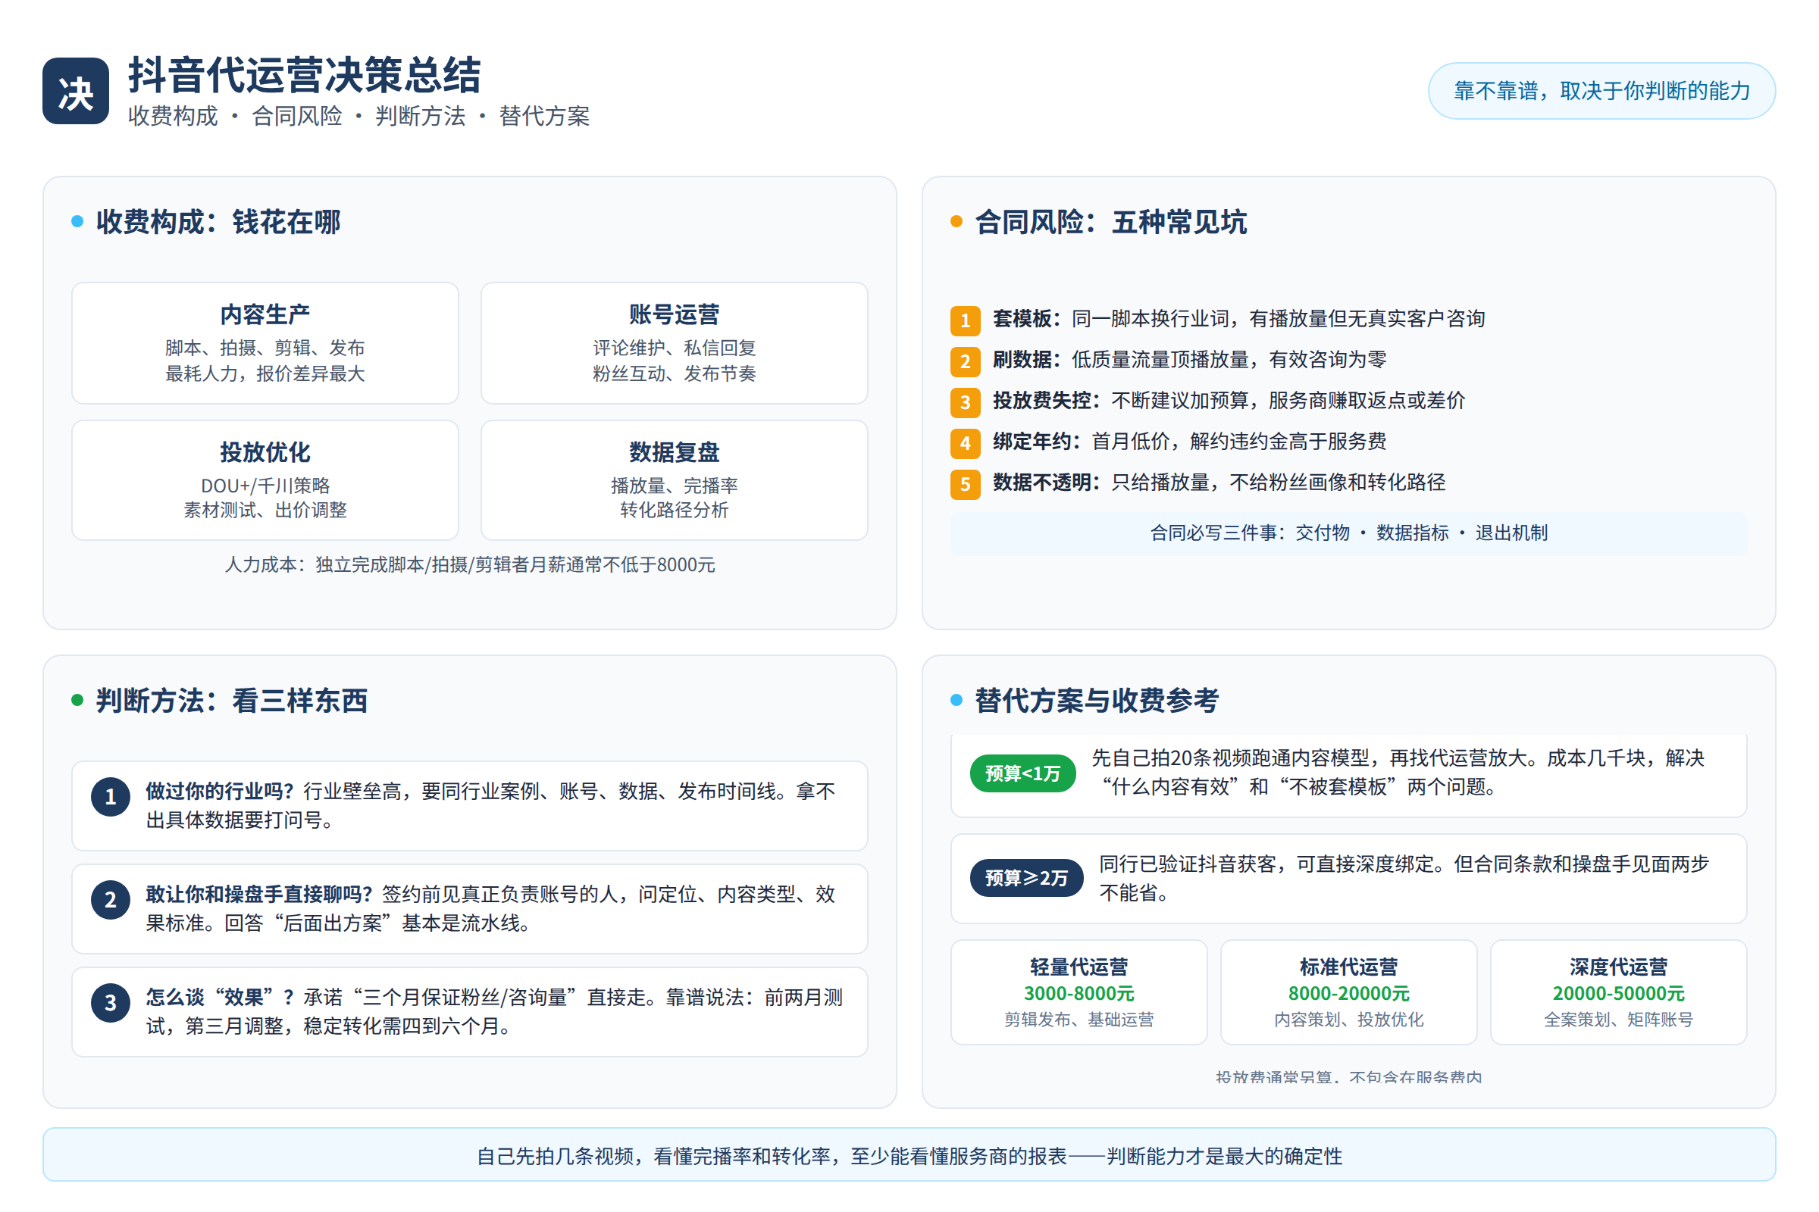Click the 20000-50000元 price text
The image size is (1819, 1212).
click(1619, 993)
